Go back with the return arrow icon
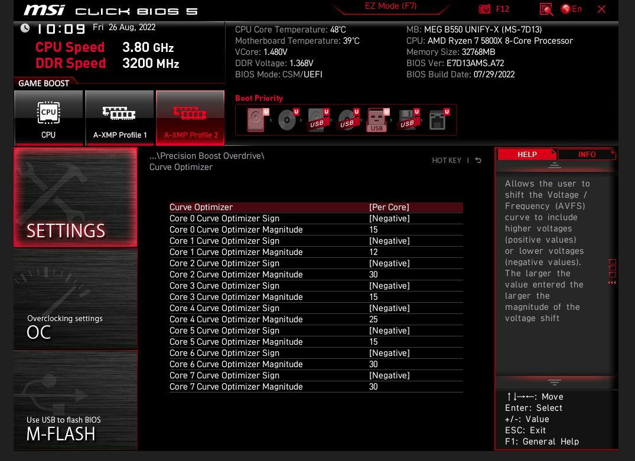 tap(478, 161)
